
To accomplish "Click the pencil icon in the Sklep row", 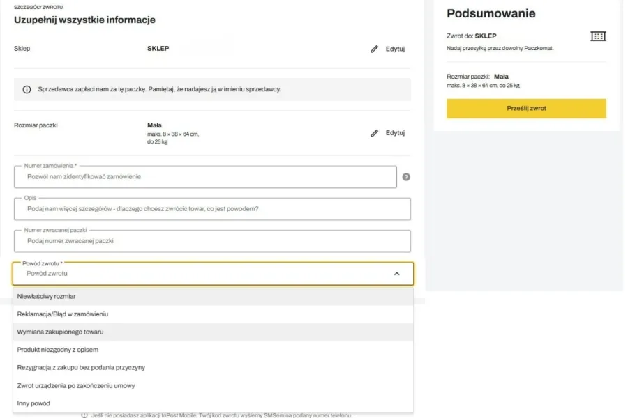I will tap(374, 49).
